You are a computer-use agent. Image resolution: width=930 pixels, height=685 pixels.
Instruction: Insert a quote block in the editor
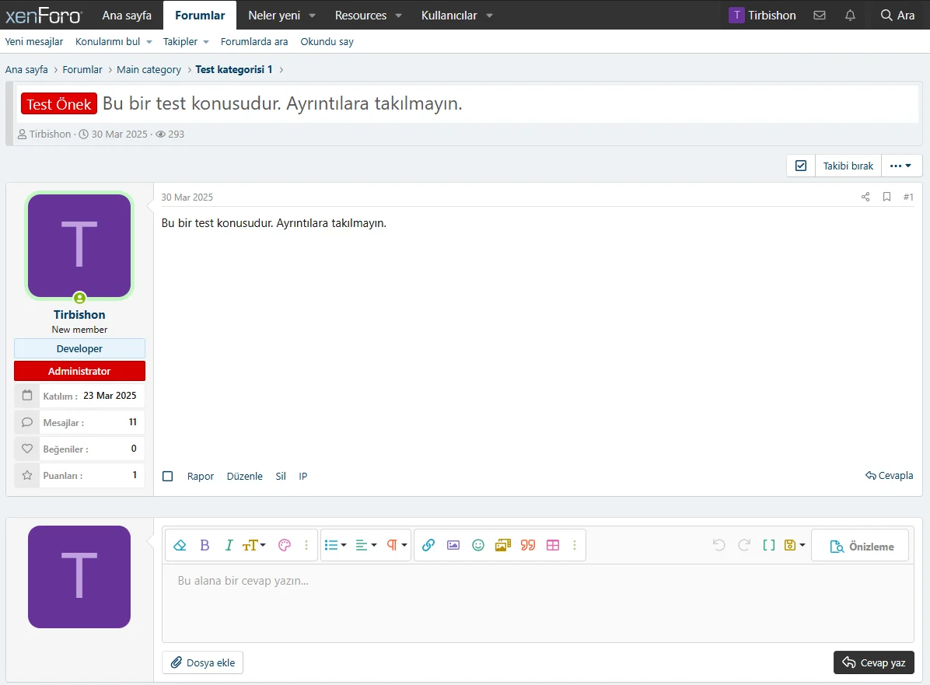click(528, 545)
